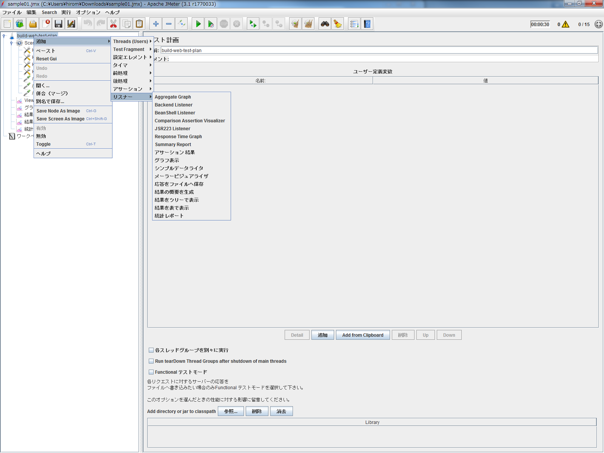This screenshot has height=453, width=604.
Task: Click the Open file folder icon
Action: pos(33,24)
